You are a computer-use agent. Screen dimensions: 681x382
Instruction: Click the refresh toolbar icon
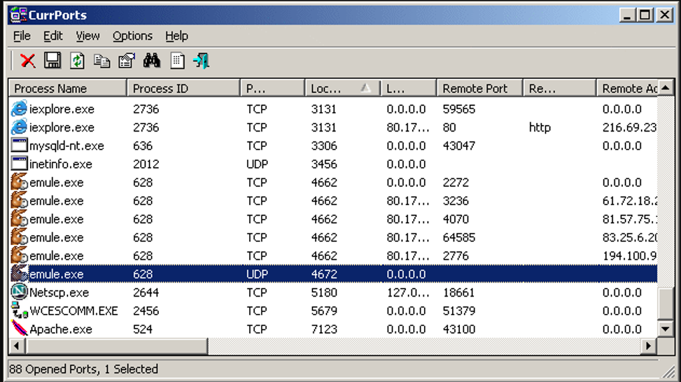(x=77, y=60)
